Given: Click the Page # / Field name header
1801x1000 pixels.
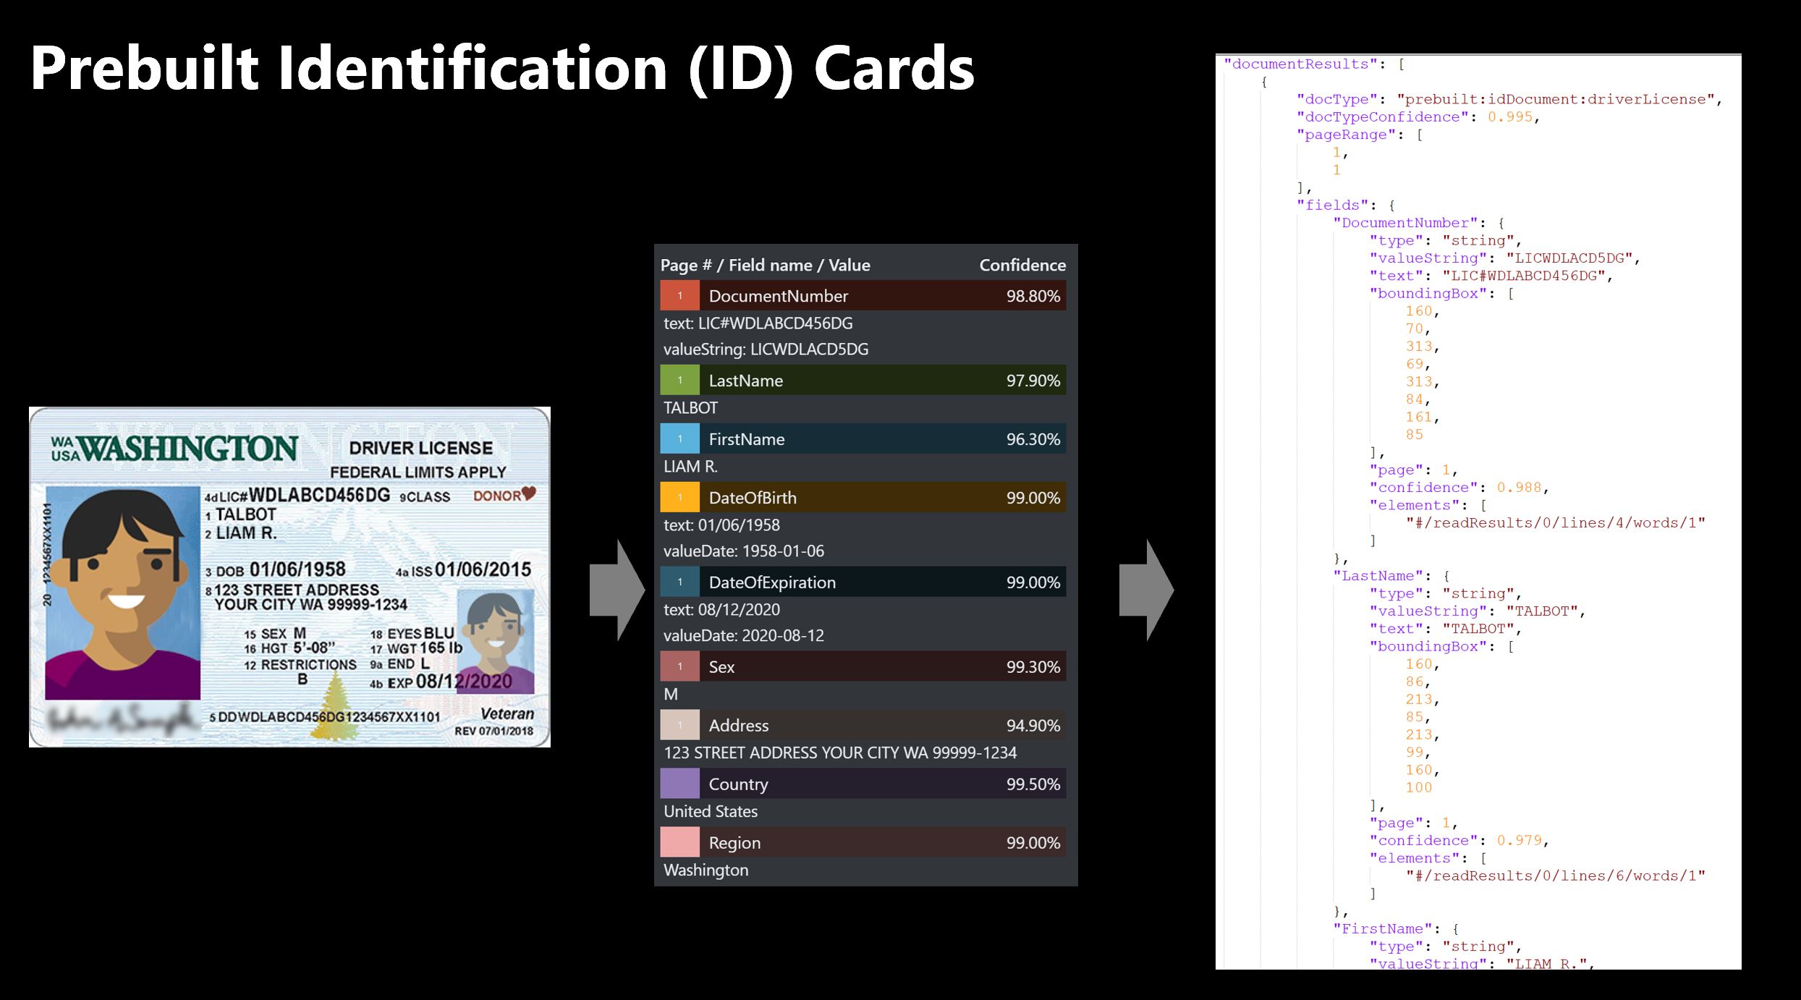Looking at the screenshot, I should pos(765,266).
